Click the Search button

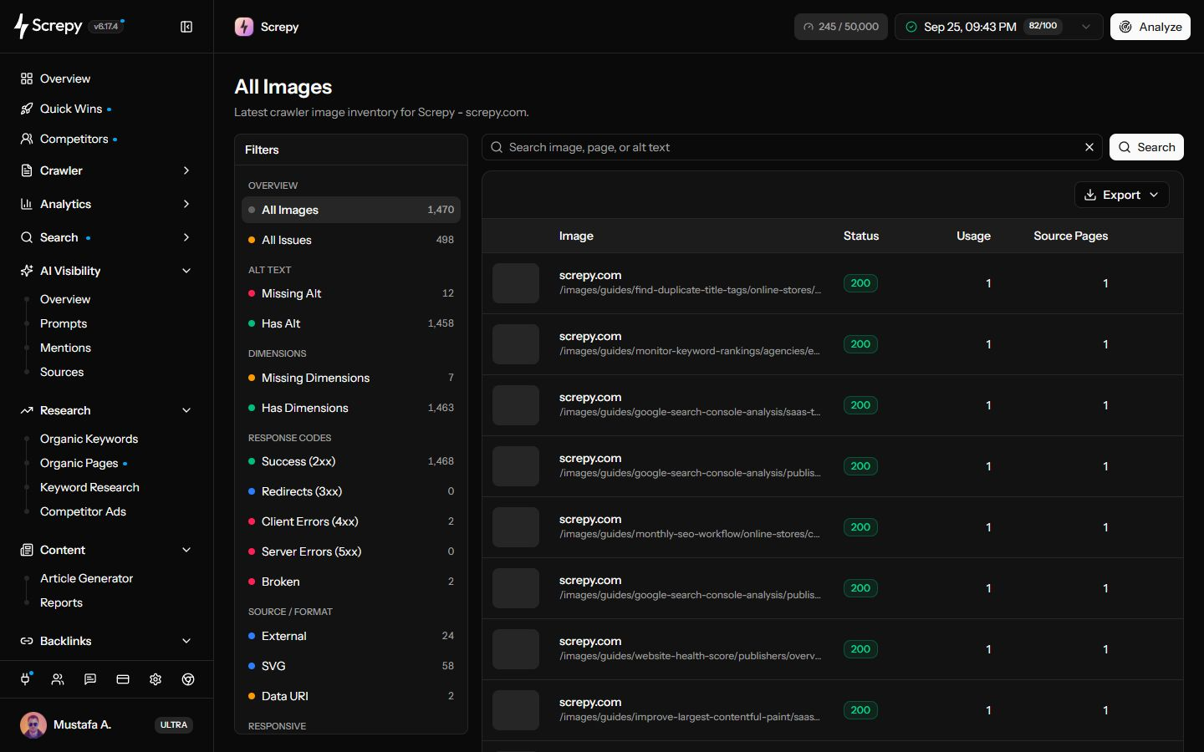(x=1146, y=147)
